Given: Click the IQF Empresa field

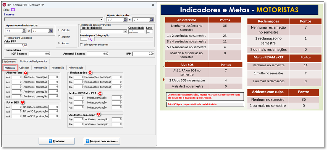Looking at the screenshot, I should pos(40,54).
